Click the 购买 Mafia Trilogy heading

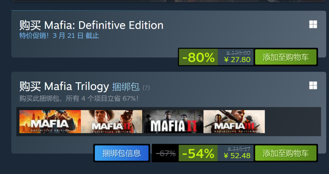[x=64, y=86]
